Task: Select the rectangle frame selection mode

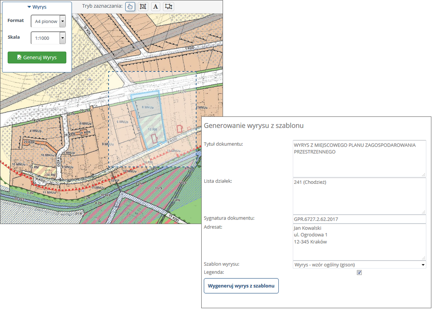Action: (143, 6)
